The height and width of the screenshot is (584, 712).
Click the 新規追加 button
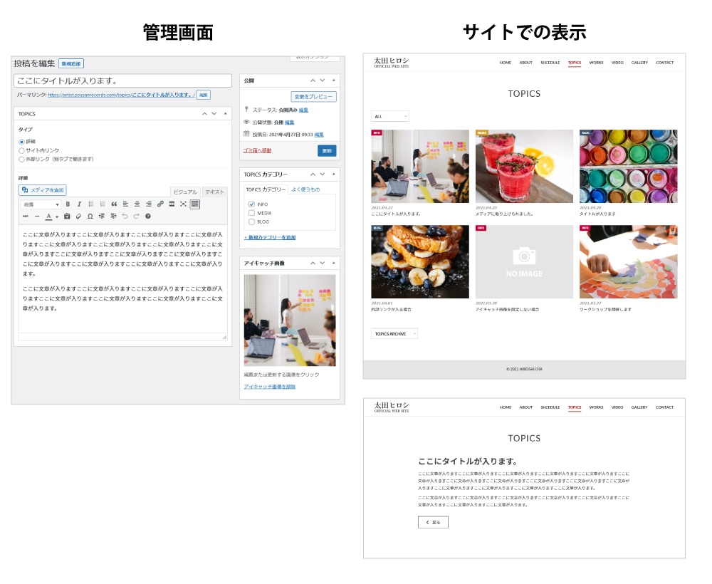(71, 63)
